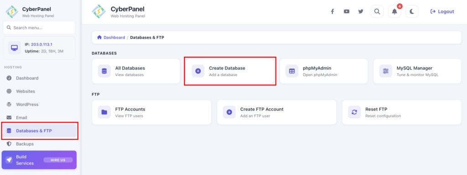Toggle dark mode with moon icon
The image size is (467, 175).
(x=412, y=11)
